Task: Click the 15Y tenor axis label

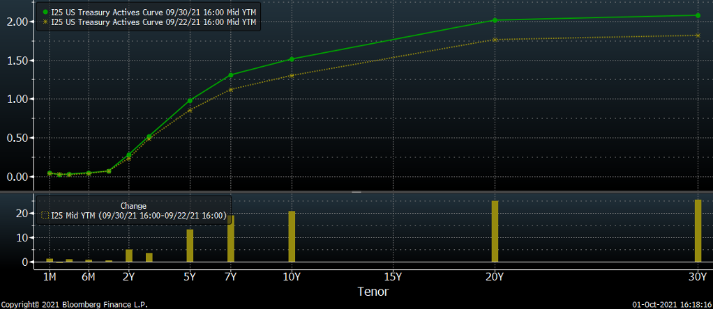Action: click(x=392, y=277)
